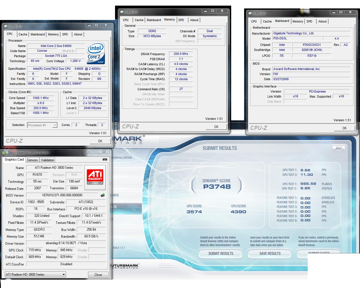The image size is (360, 288).
Task: Click OK in the CPU-Z Memory window
Action: click(x=216, y=127)
